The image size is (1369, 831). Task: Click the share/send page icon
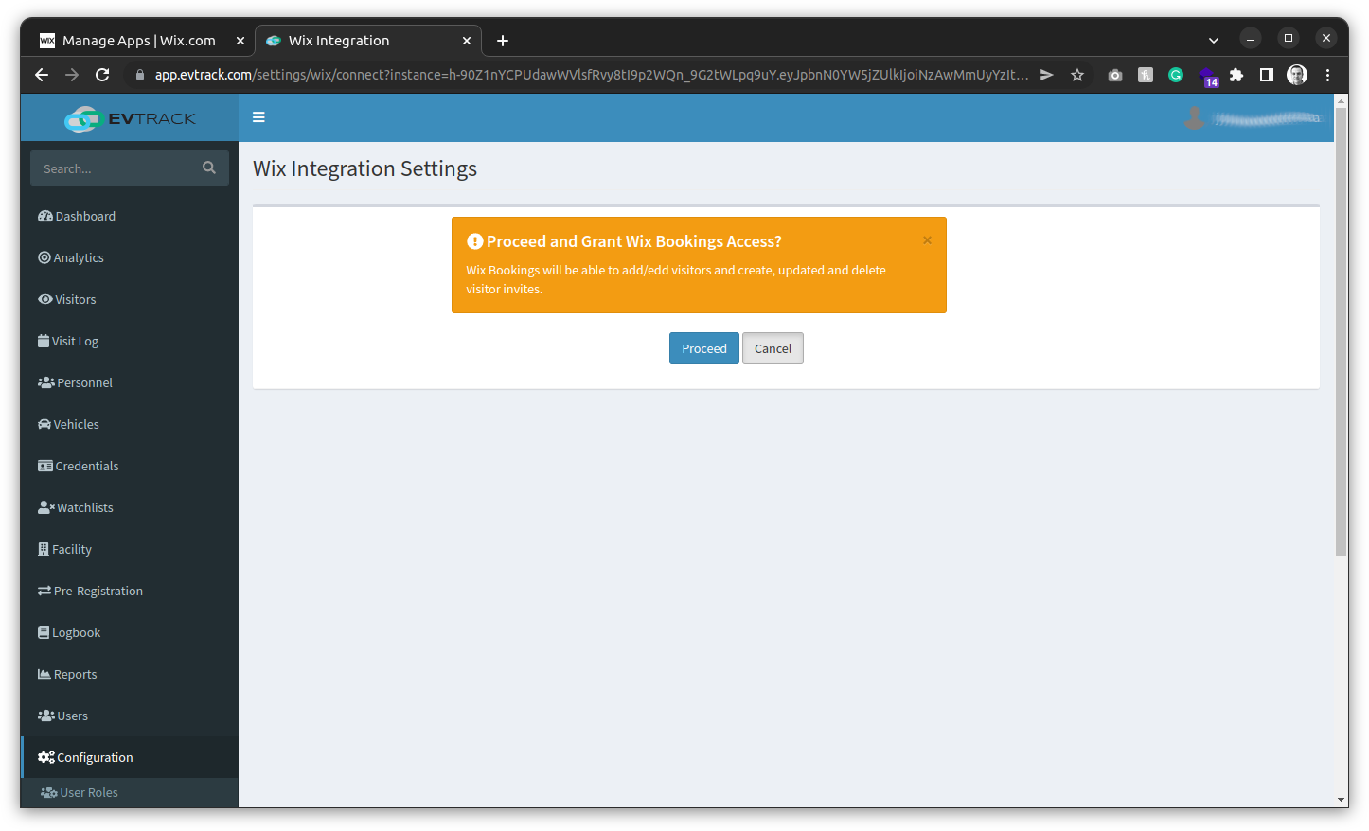click(1047, 75)
